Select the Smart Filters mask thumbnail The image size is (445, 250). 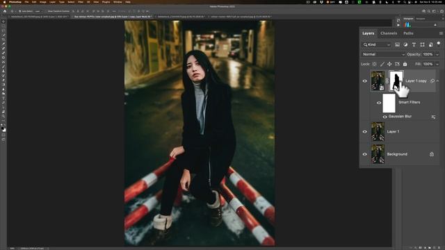click(389, 103)
